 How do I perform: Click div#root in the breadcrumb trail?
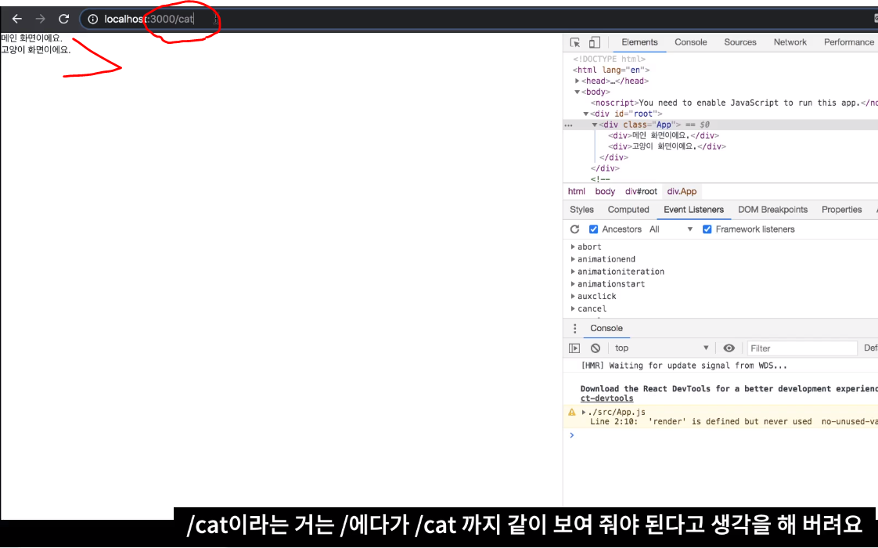[641, 191]
